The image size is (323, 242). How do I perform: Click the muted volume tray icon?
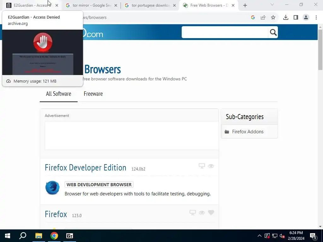tap(282, 236)
